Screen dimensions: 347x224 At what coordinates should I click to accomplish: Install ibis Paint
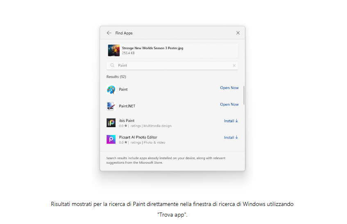point(231,121)
